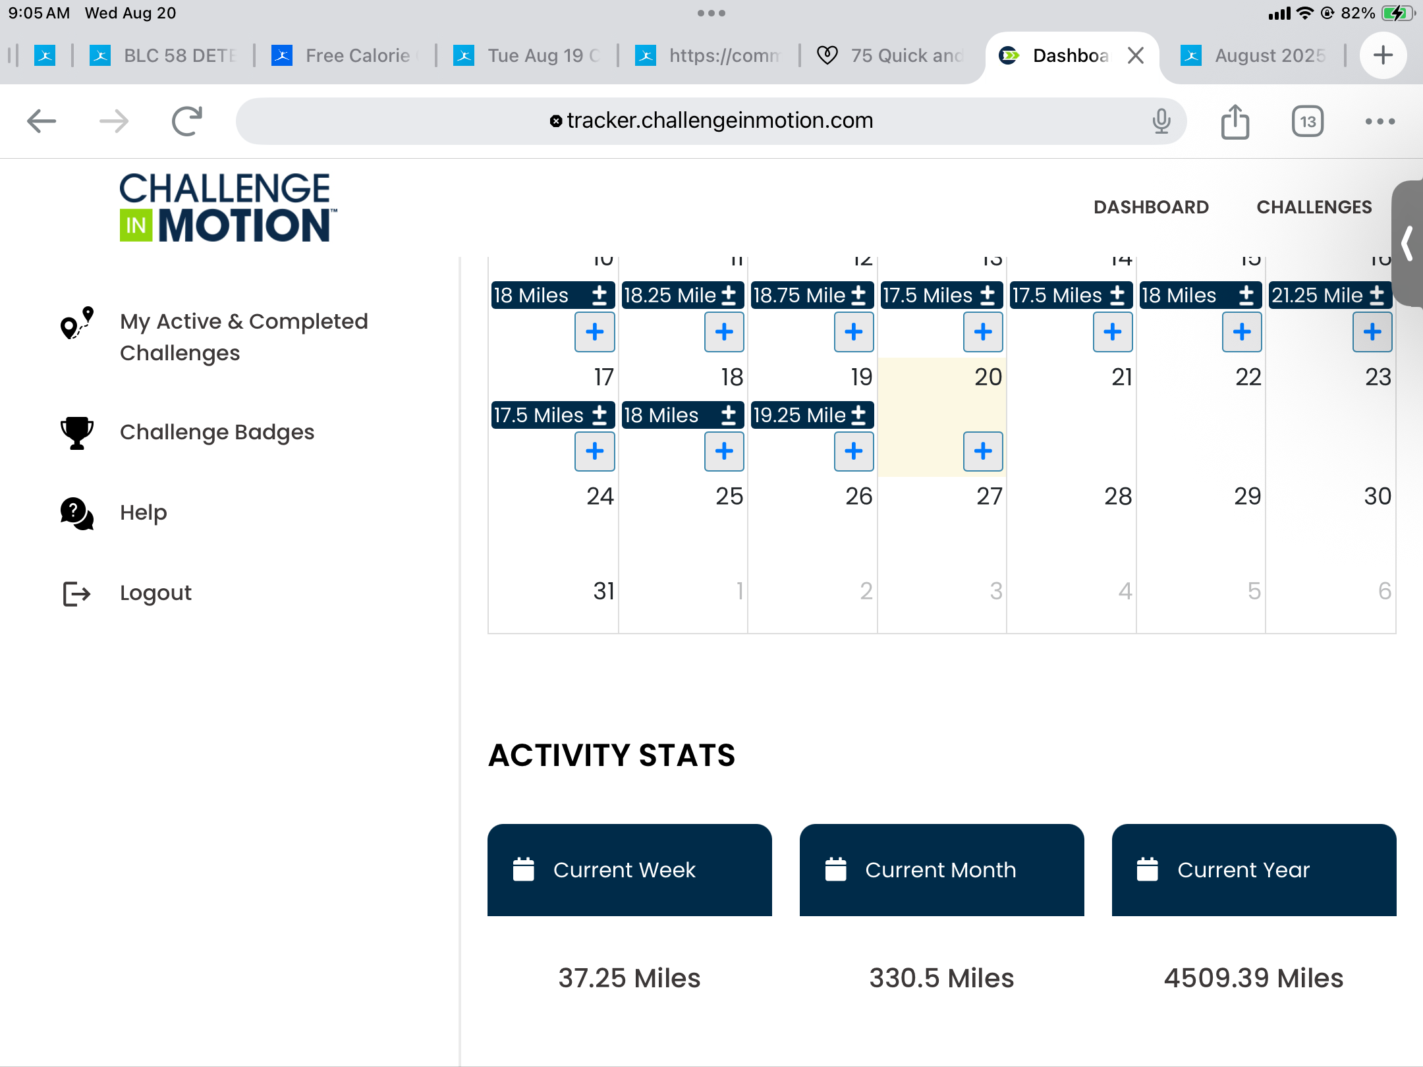Open the DASHBOARD nav item
The image size is (1423, 1067).
[x=1151, y=207]
